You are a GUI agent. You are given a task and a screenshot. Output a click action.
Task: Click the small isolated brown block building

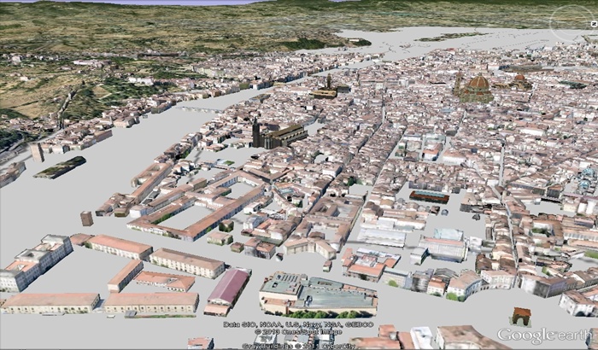pyautogui.click(x=86, y=218)
